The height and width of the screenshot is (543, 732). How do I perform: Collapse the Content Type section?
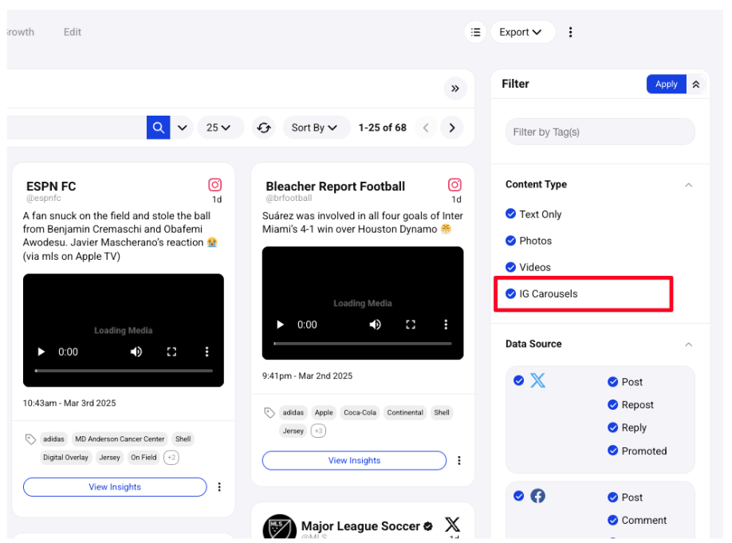pos(688,185)
